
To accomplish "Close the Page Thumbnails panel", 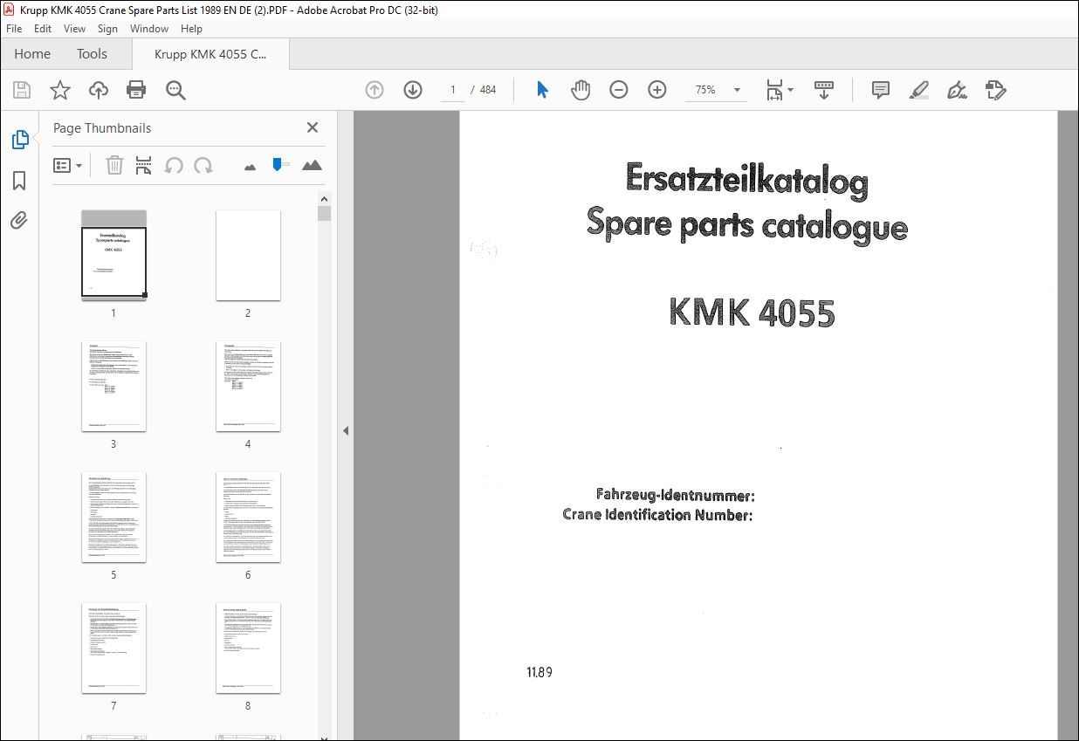I will click(313, 128).
